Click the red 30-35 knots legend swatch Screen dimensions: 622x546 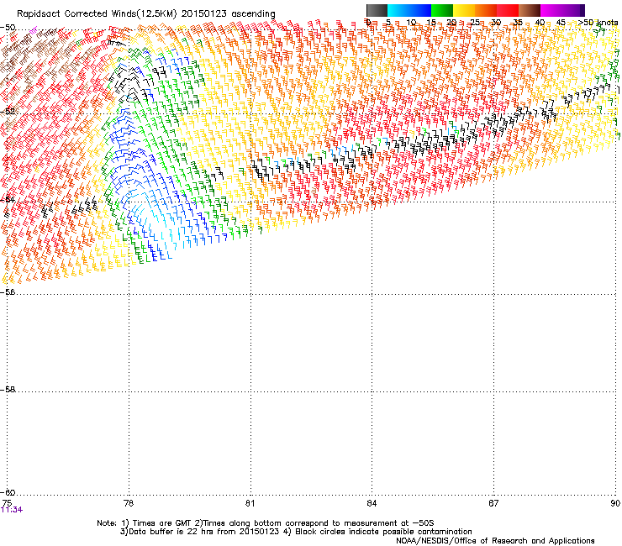508,10
